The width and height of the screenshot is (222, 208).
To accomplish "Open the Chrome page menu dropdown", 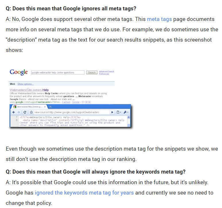I will (119, 112).
